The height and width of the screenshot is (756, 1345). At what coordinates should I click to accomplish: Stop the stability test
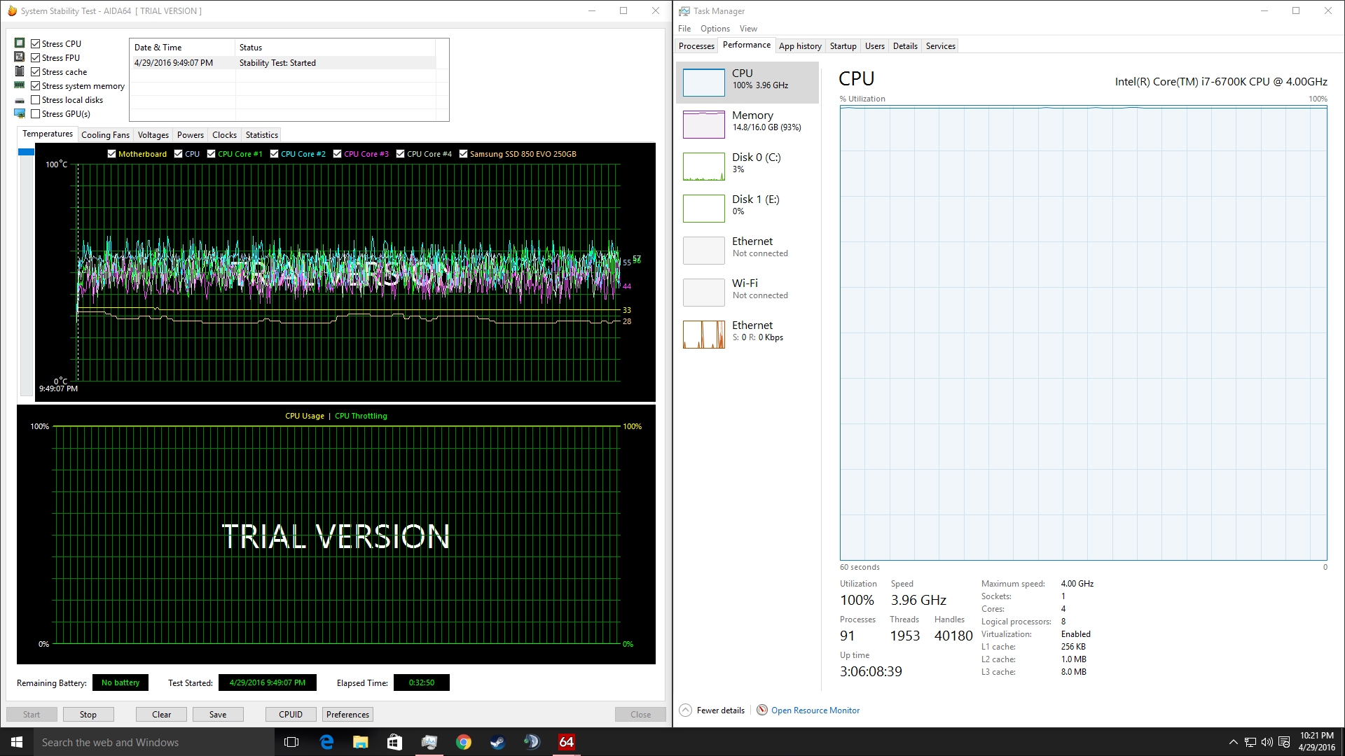pos(88,715)
